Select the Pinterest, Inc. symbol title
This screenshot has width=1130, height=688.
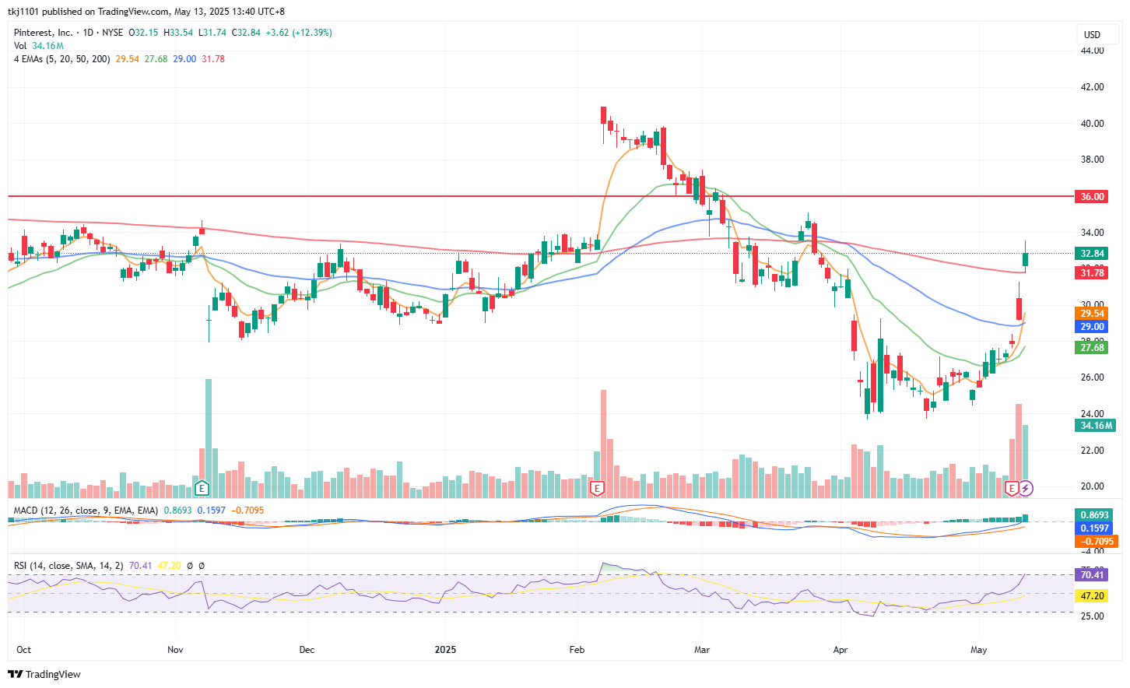pyautogui.click(x=44, y=33)
